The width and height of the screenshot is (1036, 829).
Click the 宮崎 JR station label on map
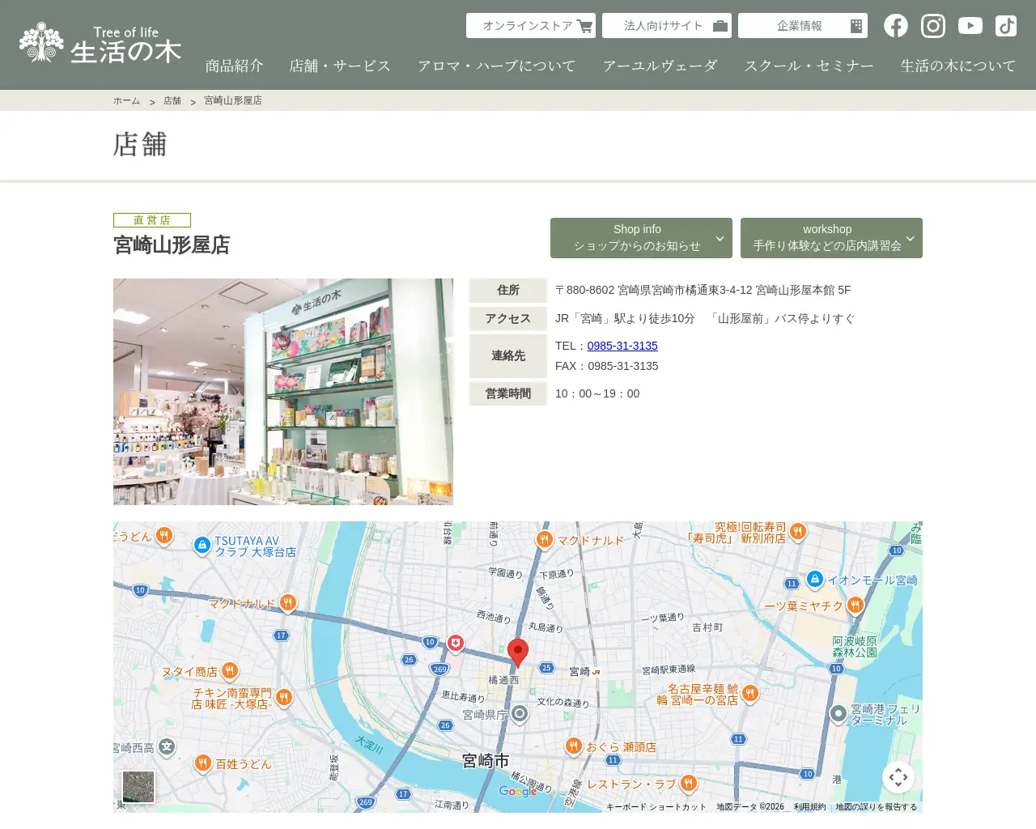point(584,671)
